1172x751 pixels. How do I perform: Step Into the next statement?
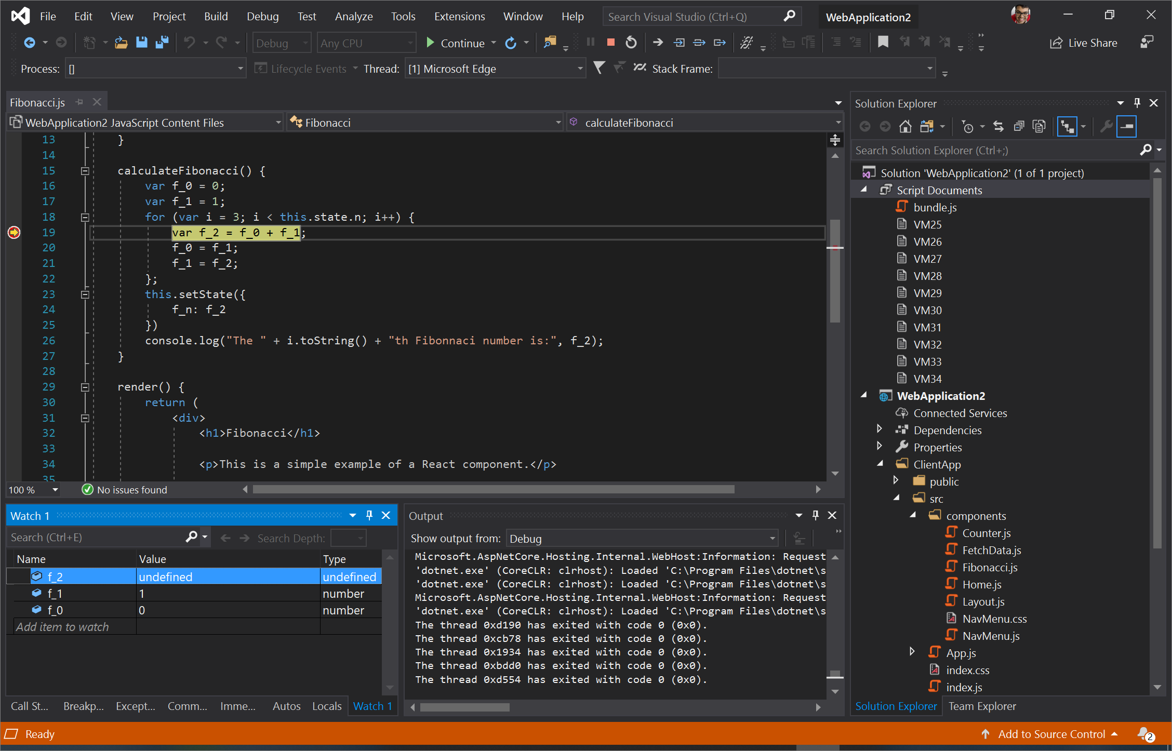point(679,43)
